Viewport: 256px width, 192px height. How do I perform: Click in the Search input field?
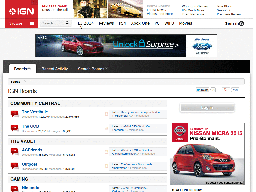point(53,23)
